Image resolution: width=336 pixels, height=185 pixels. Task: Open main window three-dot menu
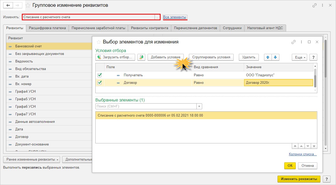coord(322,5)
